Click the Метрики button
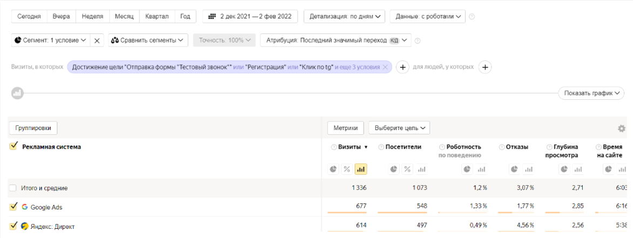Viewport: 633px width, 238px height. point(346,128)
